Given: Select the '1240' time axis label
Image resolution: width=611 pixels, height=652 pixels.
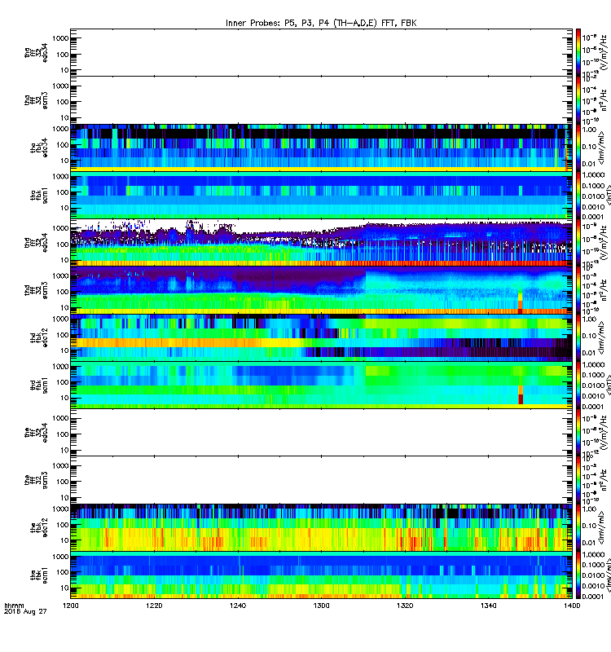Looking at the screenshot, I should [x=238, y=606].
